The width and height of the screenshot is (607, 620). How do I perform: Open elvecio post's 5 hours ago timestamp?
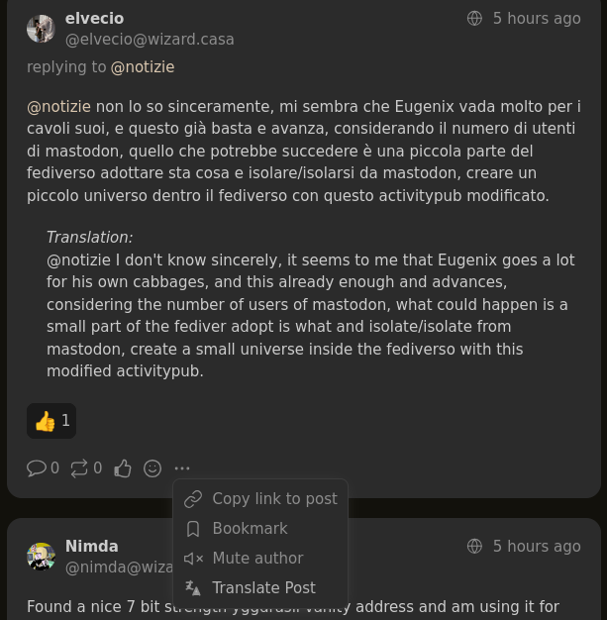click(537, 19)
